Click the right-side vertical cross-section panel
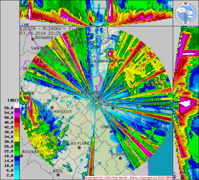199x180 pixels. pyautogui.click(x=186, y=103)
